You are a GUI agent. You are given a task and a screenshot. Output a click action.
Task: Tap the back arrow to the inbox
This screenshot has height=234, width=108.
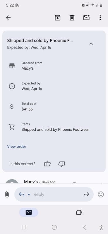click(x=8, y=18)
